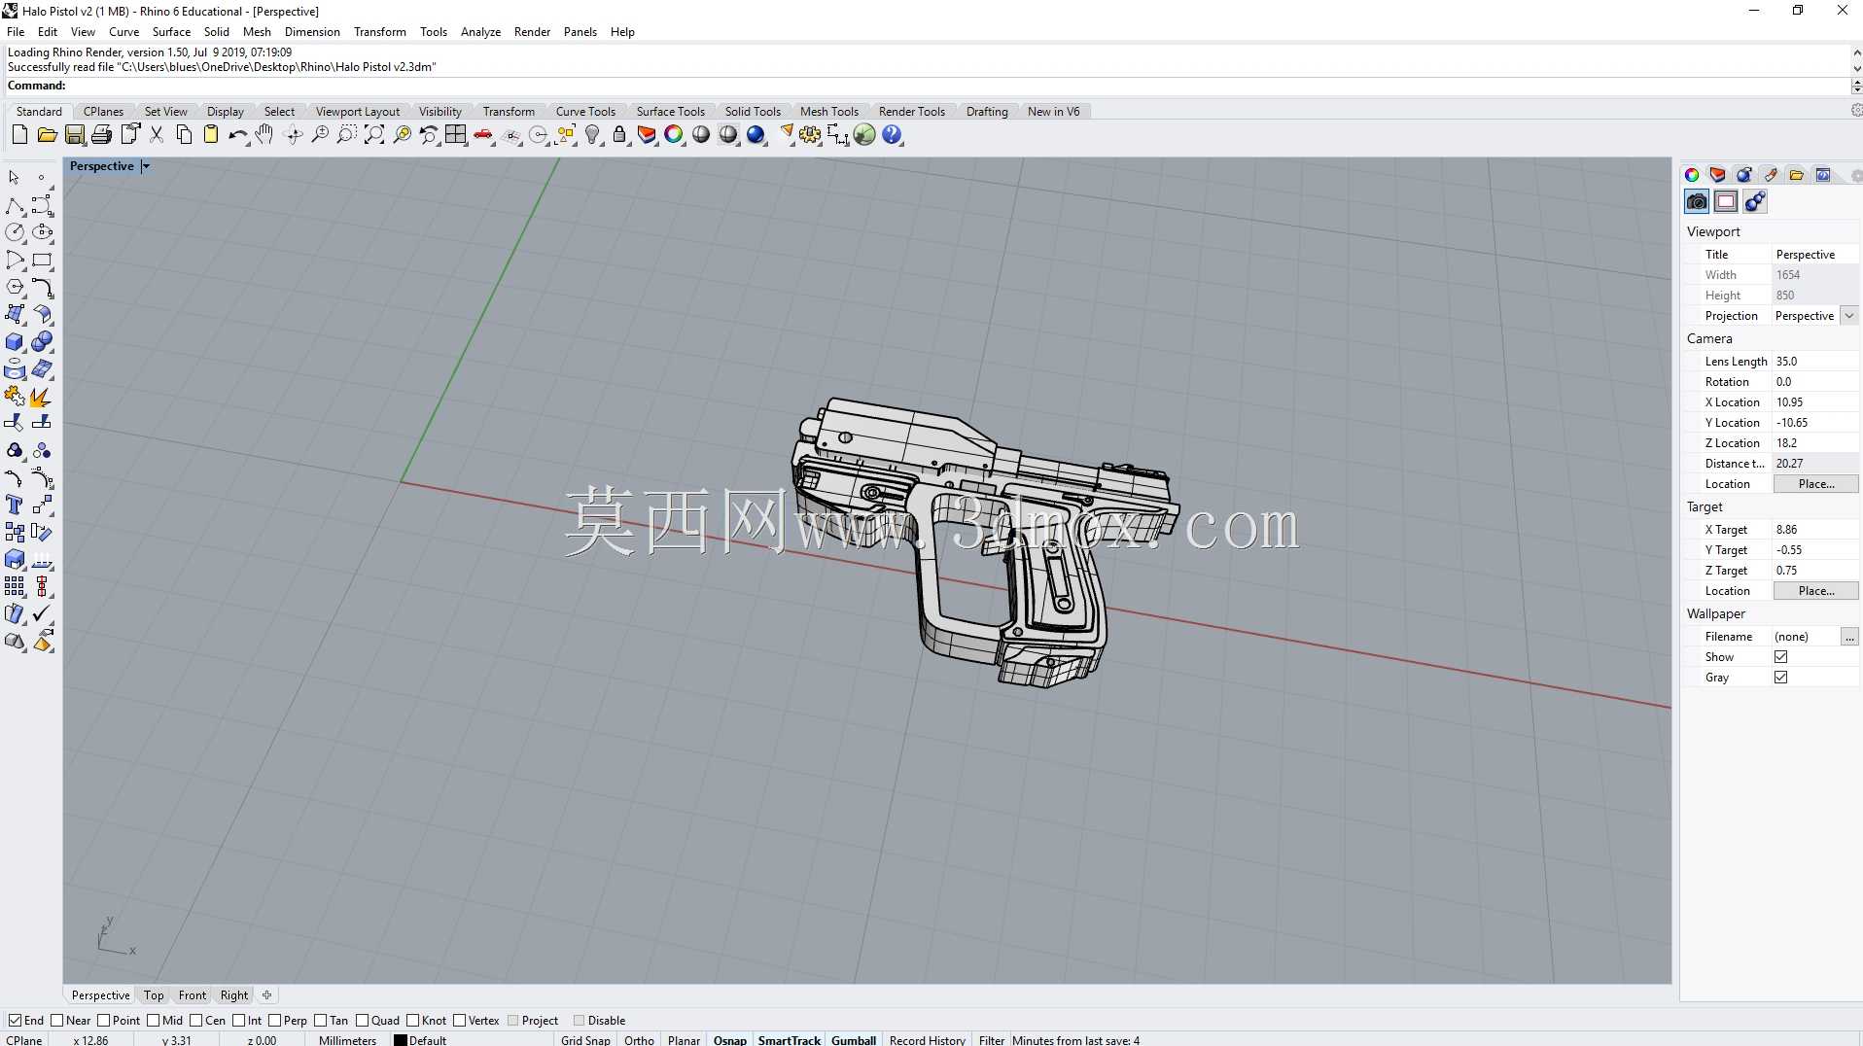Enable the Cen osnap checkbox
Viewport: 1863px width, 1046px height.
pos(195,1020)
